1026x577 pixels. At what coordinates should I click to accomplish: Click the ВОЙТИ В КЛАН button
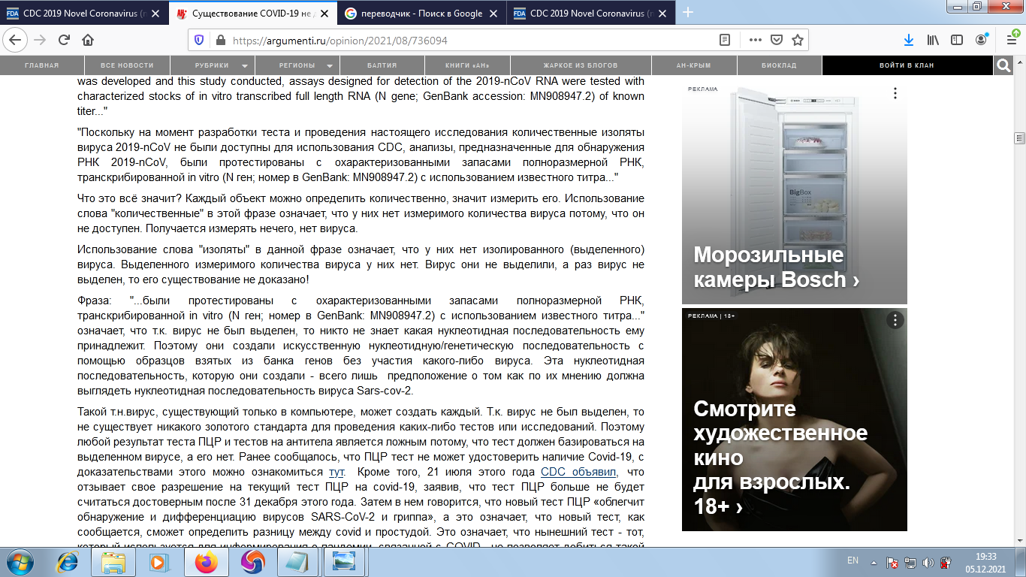tap(907, 66)
